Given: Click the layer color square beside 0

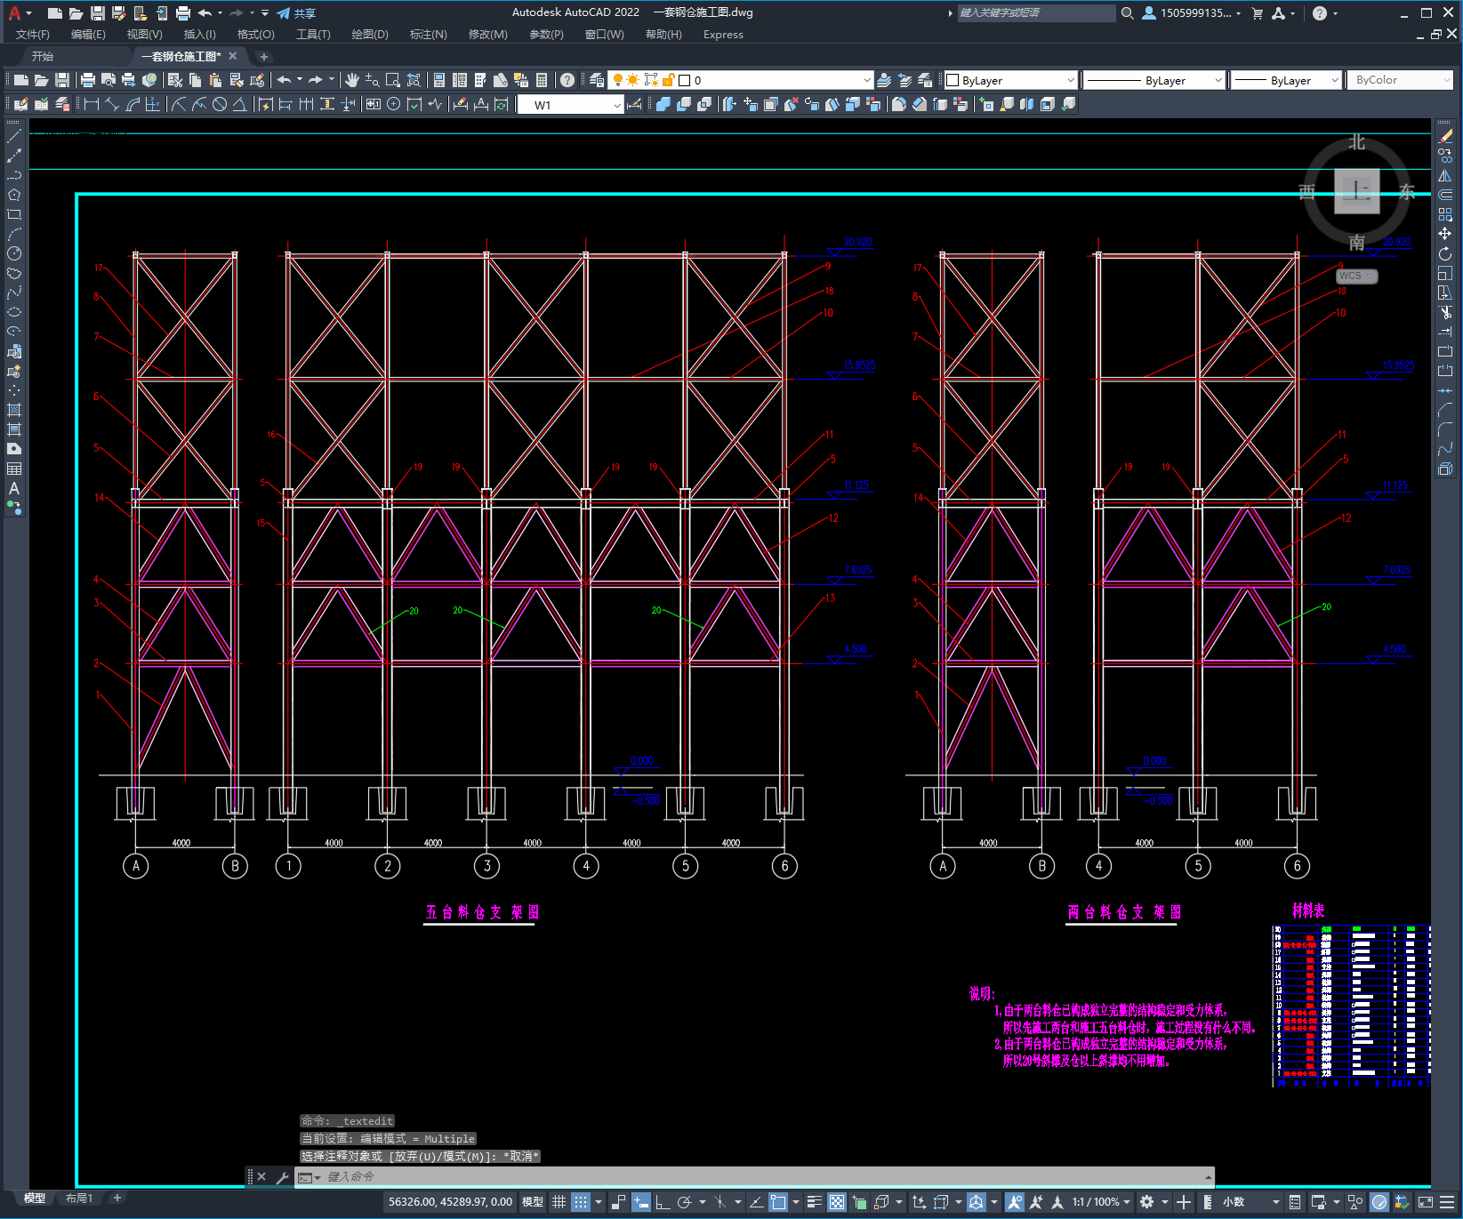Looking at the screenshot, I should pyautogui.click(x=684, y=80).
